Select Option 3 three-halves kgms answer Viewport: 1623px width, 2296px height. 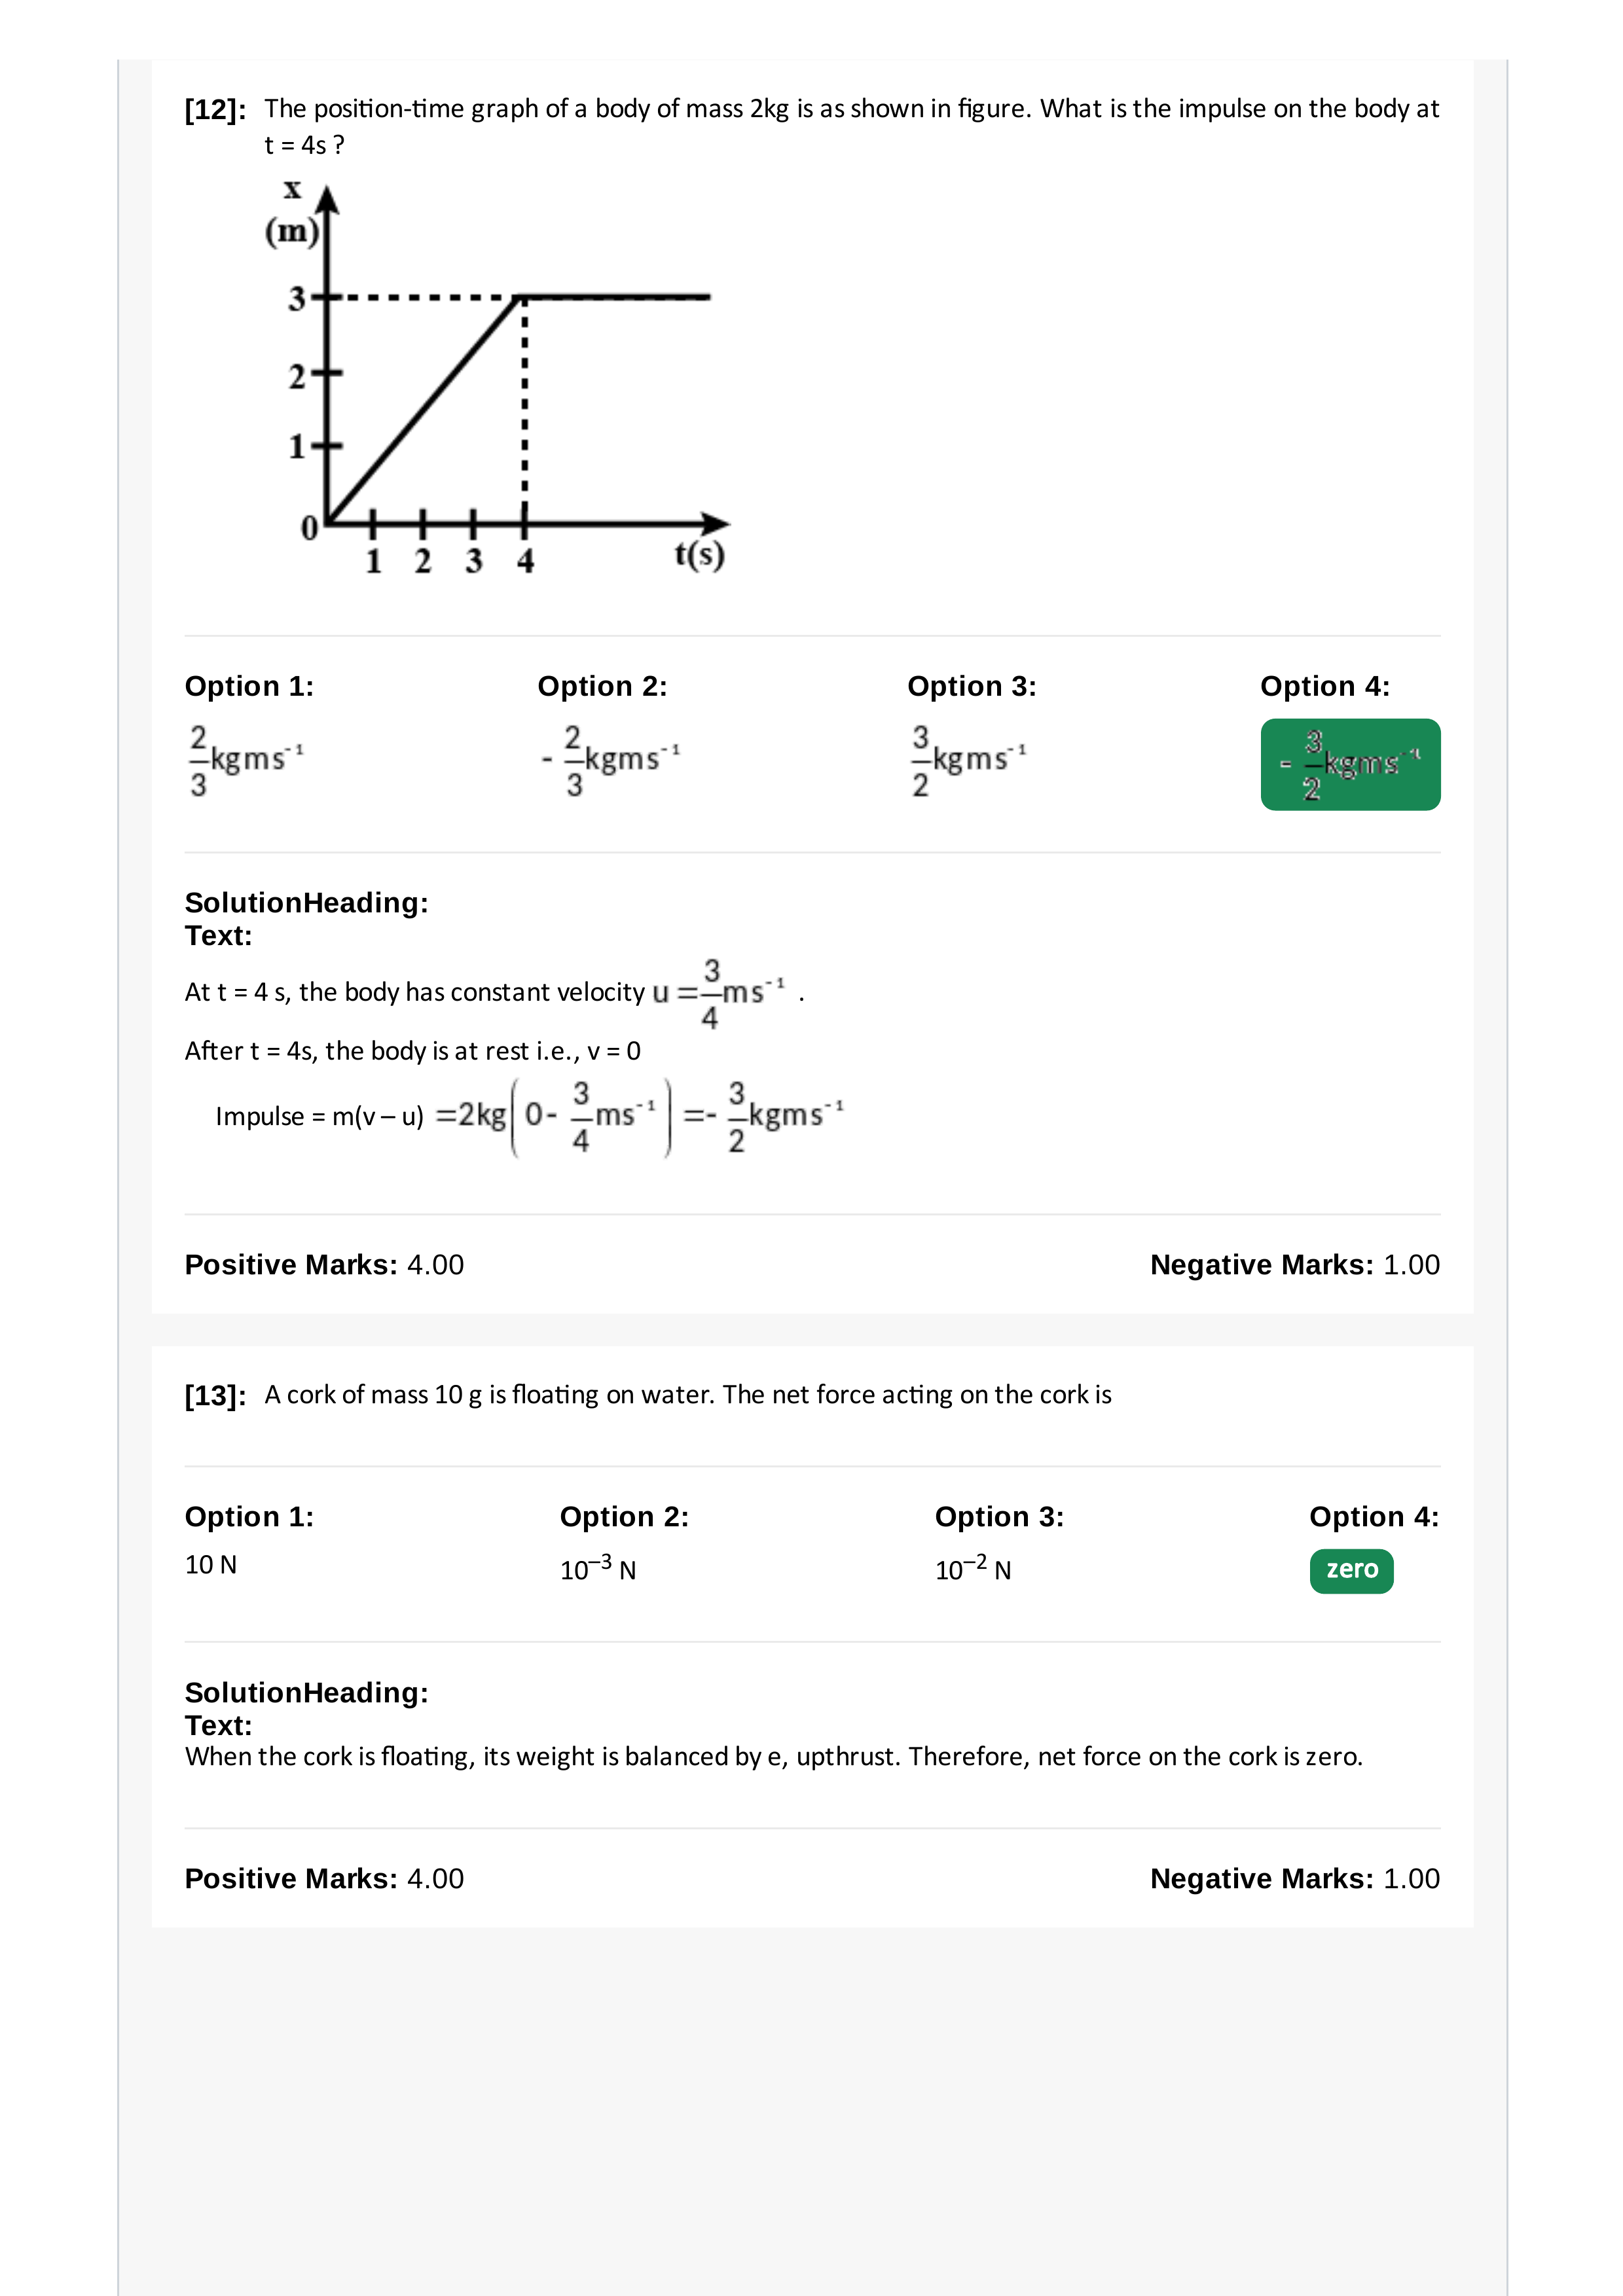click(968, 761)
